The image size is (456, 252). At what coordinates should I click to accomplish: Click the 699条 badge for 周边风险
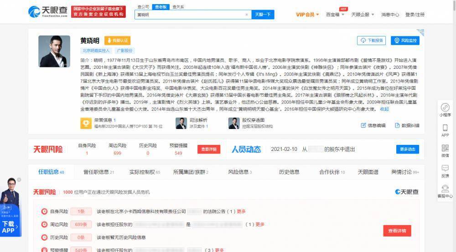point(81,224)
